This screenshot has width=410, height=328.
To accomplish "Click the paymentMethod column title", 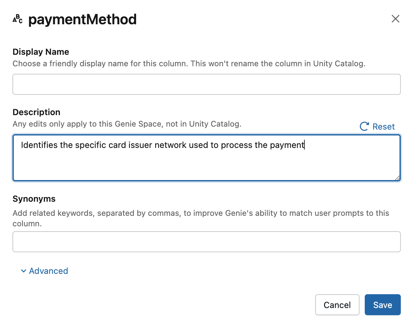I will tap(82, 19).
